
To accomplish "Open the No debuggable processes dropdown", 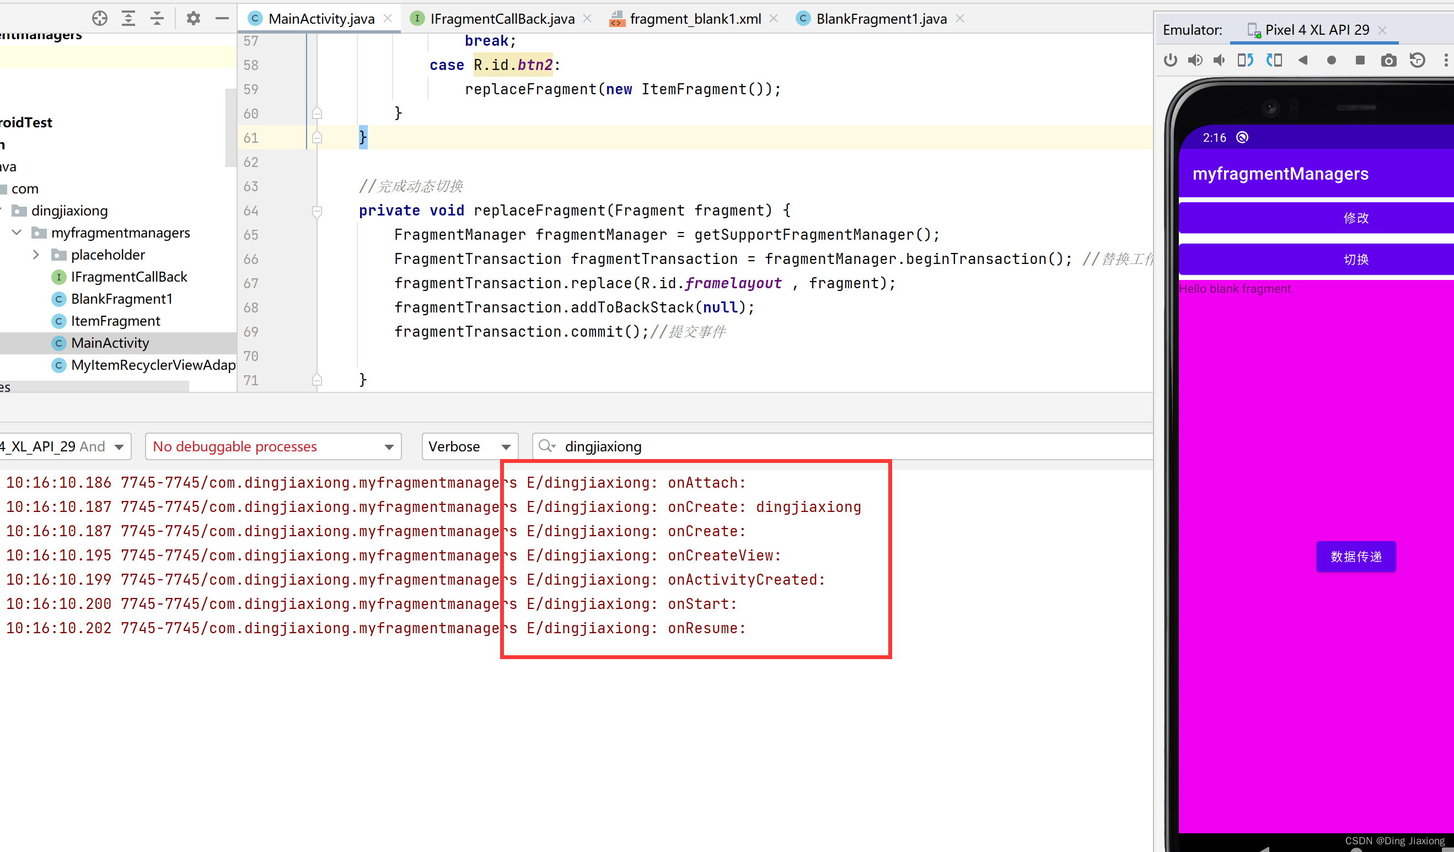I will 273,446.
